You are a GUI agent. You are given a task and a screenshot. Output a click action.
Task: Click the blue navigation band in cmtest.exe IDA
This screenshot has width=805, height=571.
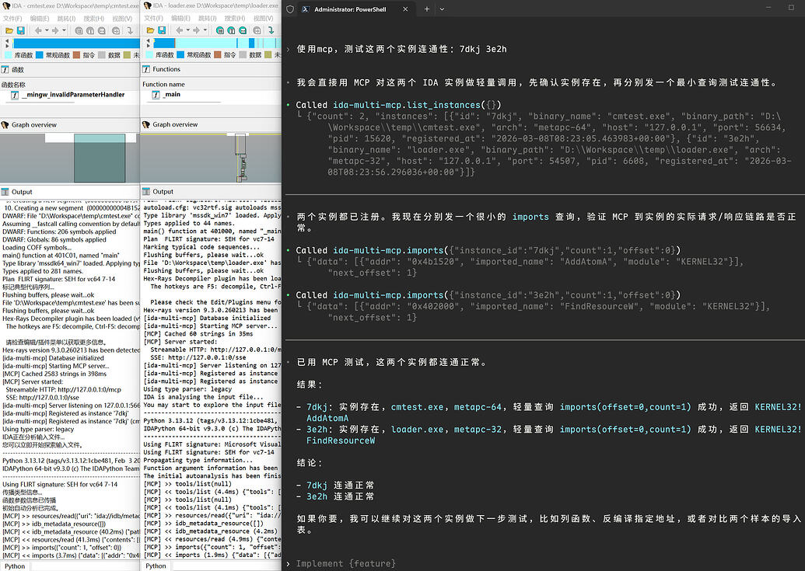76,44
